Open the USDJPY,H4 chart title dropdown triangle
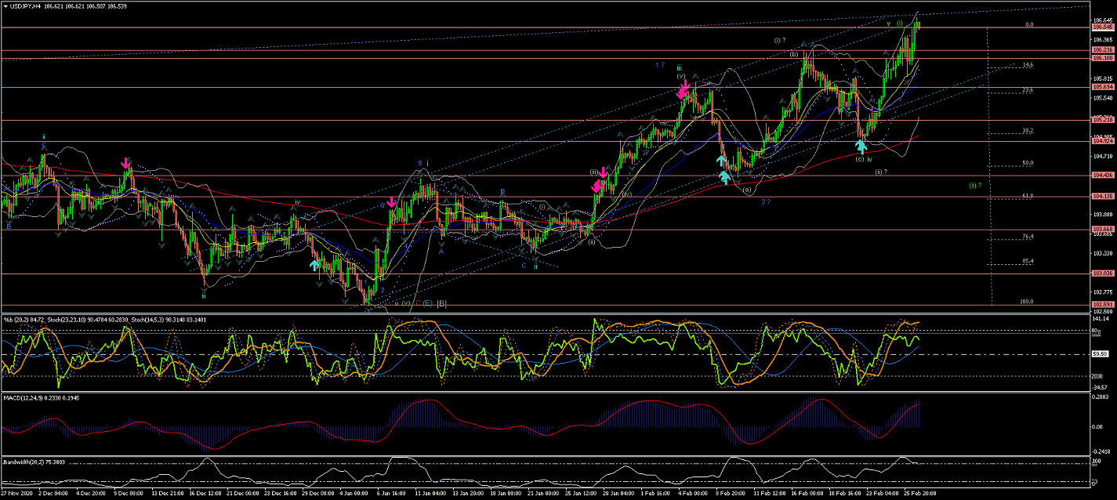This screenshot has width=1117, height=500. 5,6
